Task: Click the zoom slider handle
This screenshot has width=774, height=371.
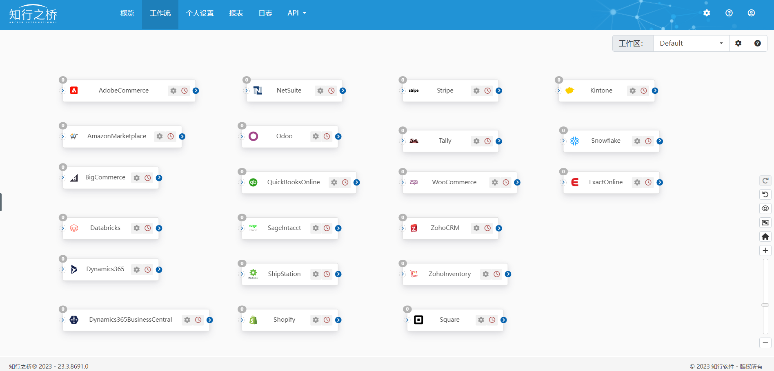Action: click(x=765, y=305)
